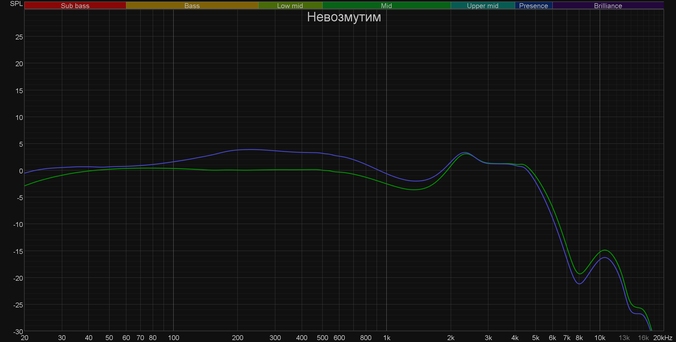Click the 25 dB axis label
This screenshot has width=676, height=342.
click(19, 37)
